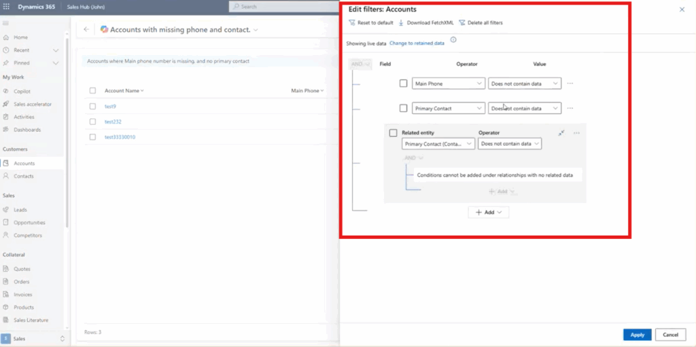Click the info icon next to retained data
696x347 pixels.
[x=453, y=40]
